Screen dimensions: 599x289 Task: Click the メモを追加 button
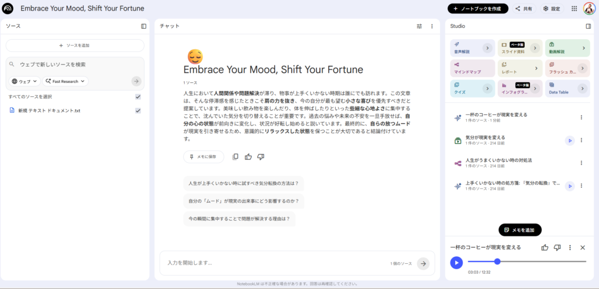[519, 230]
